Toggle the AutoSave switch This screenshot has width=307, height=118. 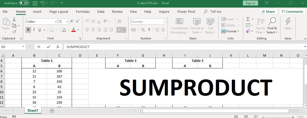(24, 3)
